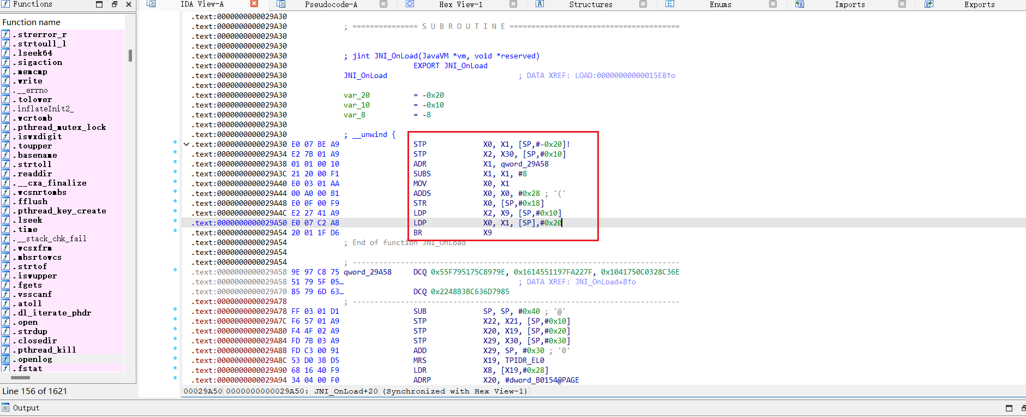The image size is (1026, 417).
Task: Switch to the Pseudocode-A tab
Action: coord(331,4)
